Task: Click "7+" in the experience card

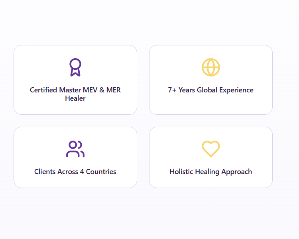Action: [172, 90]
